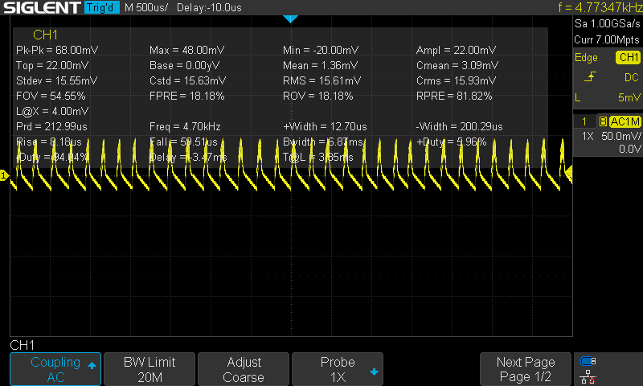
Task: Click the -Width = 200.29us measurement
Action: tap(459, 126)
